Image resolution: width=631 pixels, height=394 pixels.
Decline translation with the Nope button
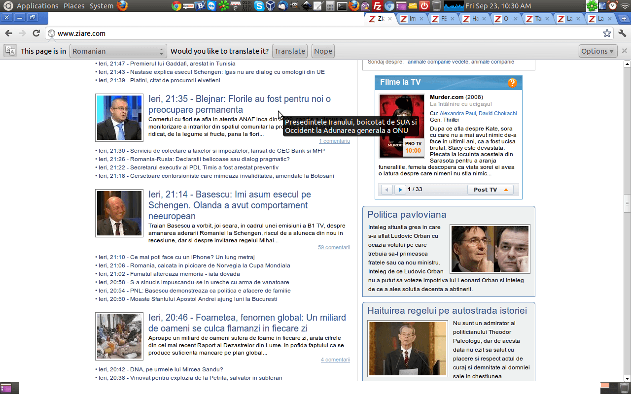[x=323, y=51]
